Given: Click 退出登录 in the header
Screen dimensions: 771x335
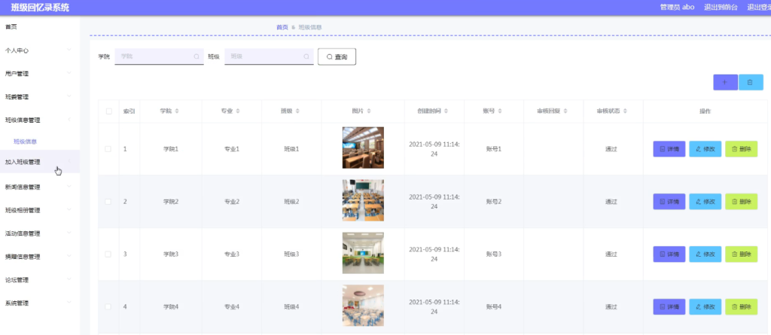Looking at the screenshot, I should (759, 8).
